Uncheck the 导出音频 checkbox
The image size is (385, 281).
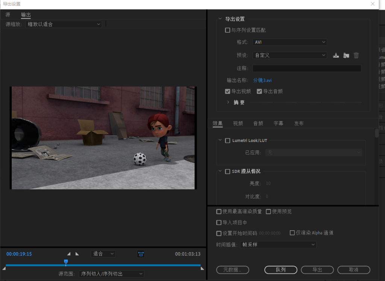pyautogui.click(x=259, y=92)
